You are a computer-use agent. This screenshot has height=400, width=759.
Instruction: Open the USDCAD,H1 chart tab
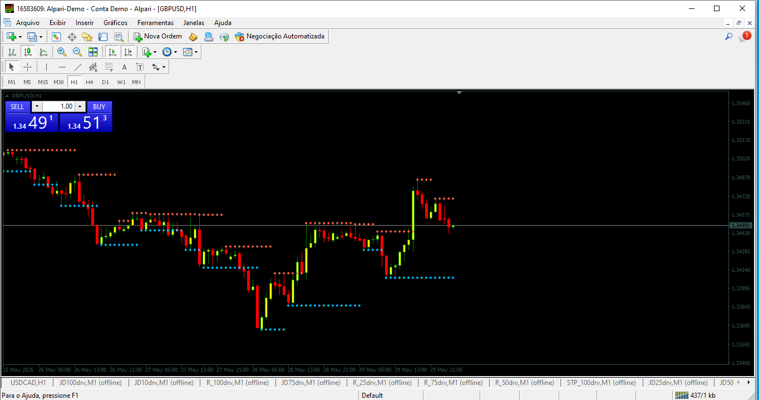[x=28, y=383]
